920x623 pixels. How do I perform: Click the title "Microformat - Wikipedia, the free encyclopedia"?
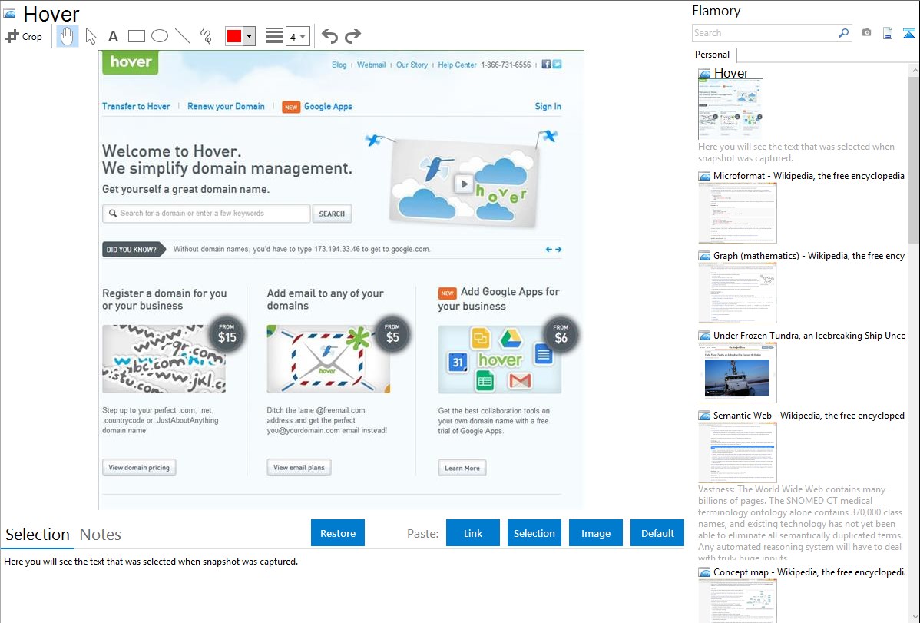[x=809, y=176]
